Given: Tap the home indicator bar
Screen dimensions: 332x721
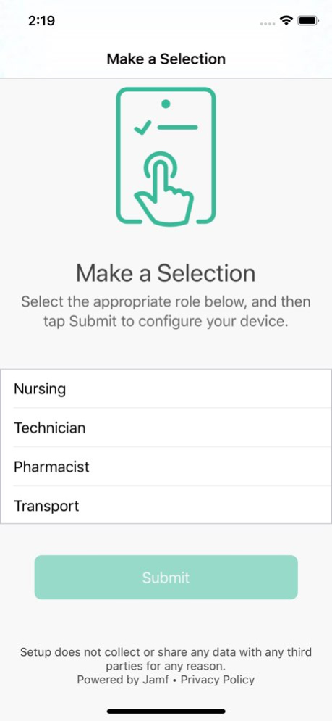Looking at the screenshot, I should pyautogui.click(x=166, y=712).
